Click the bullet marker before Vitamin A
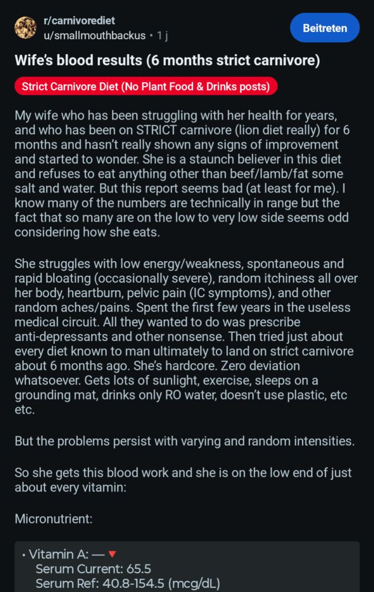This screenshot has height=592, width=374. (x=23, y=554)
